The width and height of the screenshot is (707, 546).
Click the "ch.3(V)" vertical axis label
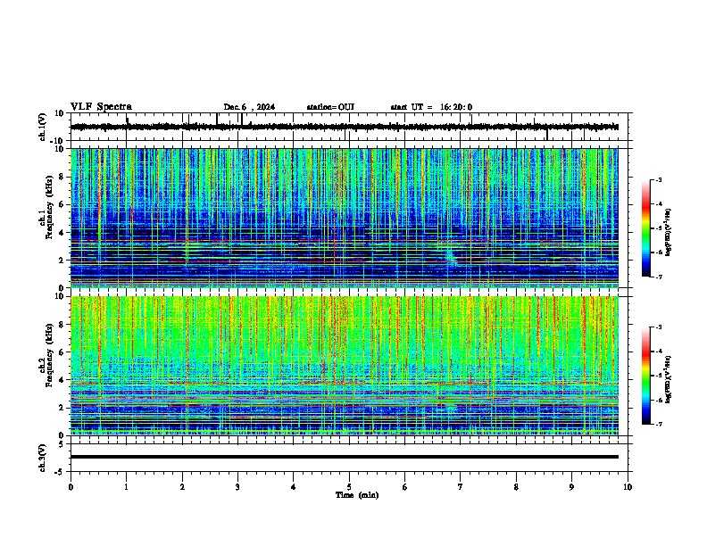click(x=43, y=458)
